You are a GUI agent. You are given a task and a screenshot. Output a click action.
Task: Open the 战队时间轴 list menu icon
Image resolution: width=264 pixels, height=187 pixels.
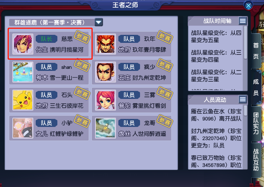coord(243,21)
